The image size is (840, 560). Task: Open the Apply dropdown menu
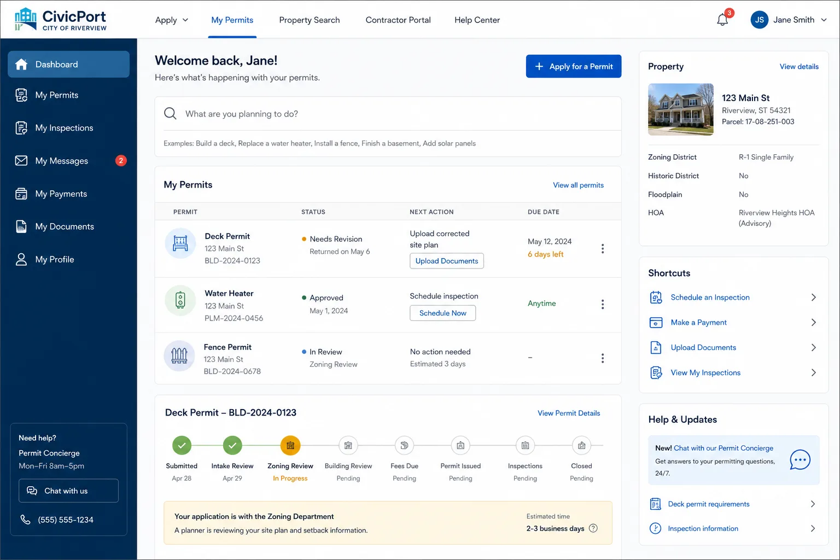pyautogui.click(x=171, y=20)
